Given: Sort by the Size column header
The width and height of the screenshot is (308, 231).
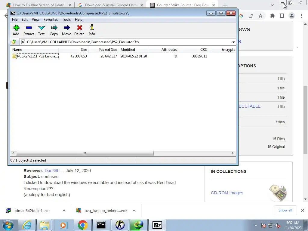Looking at the screenshot, I should (x=73, y=50).
